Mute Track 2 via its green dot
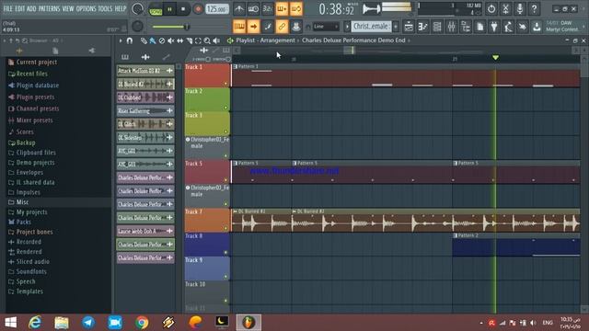Viewport: 589px width, 331px height. tap(225, 108)
